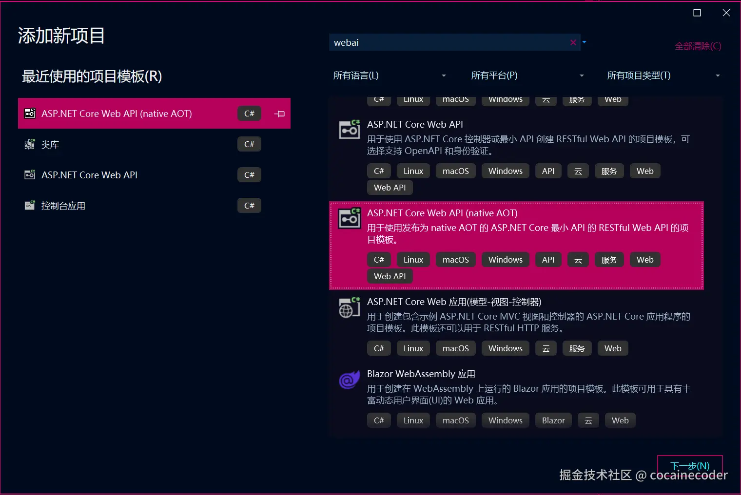Select ASP.NET Core Web API result title
The image size is (741, 495).
(x=415, y=124)
